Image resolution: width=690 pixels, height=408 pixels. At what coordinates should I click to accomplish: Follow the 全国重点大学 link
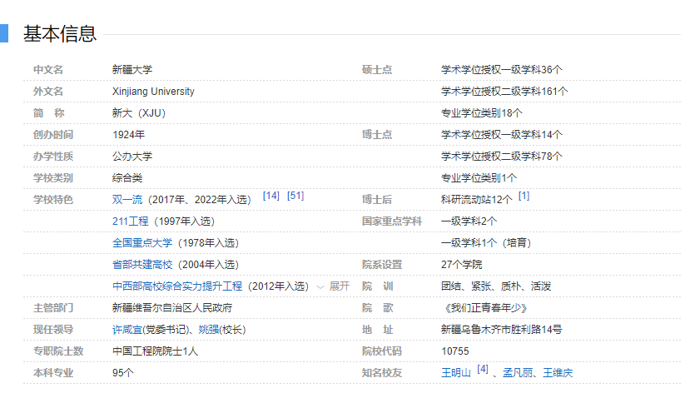coord(142,243)
